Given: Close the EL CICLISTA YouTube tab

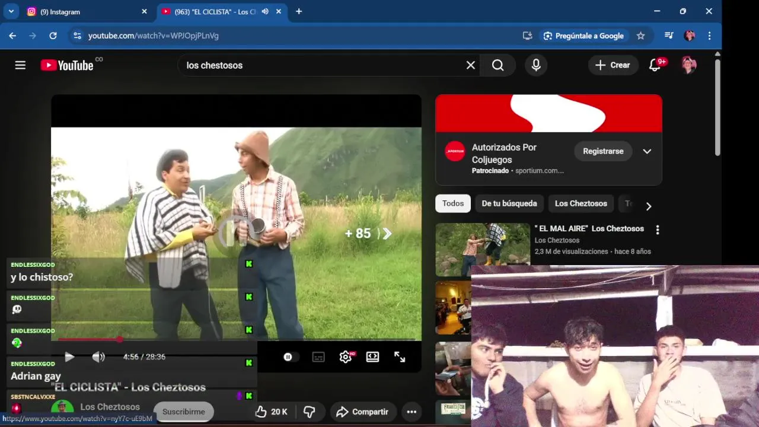Looking at the screenshot, I should coord(279,11).
